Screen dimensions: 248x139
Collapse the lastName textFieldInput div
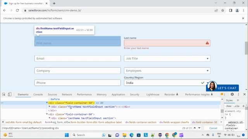50,118
